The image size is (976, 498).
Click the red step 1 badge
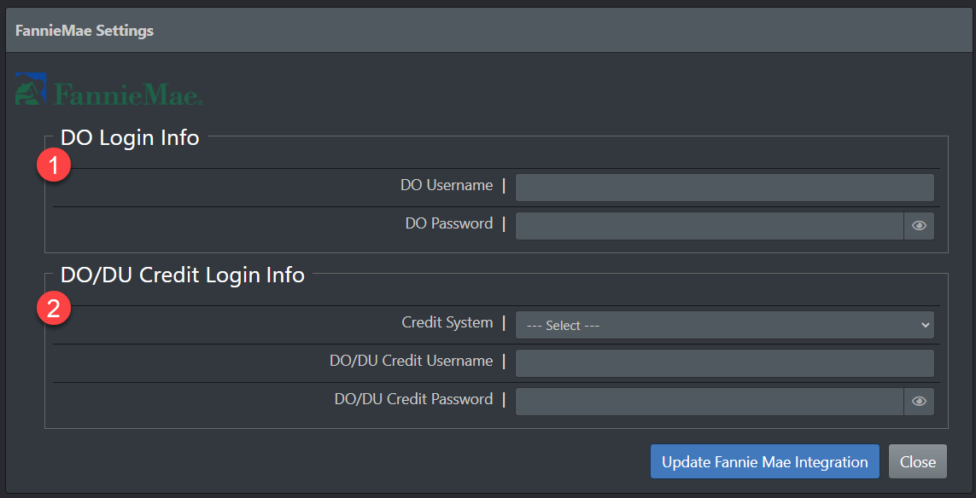click(53, 166)
